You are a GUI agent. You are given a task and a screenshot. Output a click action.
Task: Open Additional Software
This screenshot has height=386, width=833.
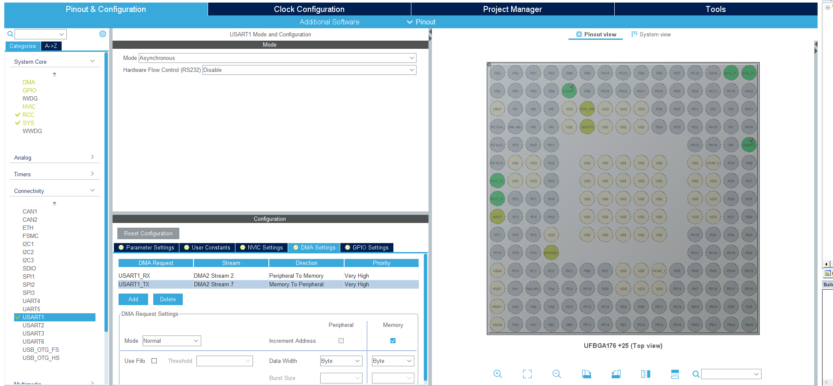point(329,22)
